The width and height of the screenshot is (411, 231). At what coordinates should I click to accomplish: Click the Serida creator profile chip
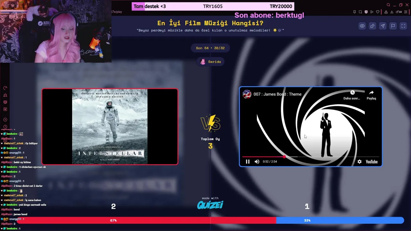point(211,62)
